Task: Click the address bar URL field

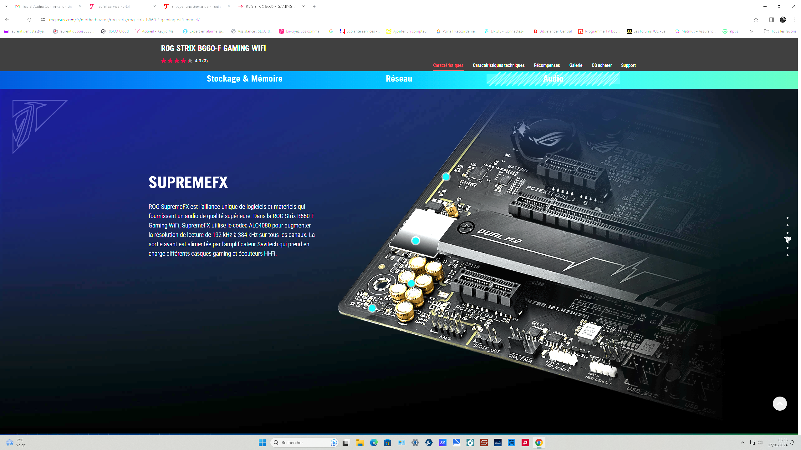Action: coord(397,20)
